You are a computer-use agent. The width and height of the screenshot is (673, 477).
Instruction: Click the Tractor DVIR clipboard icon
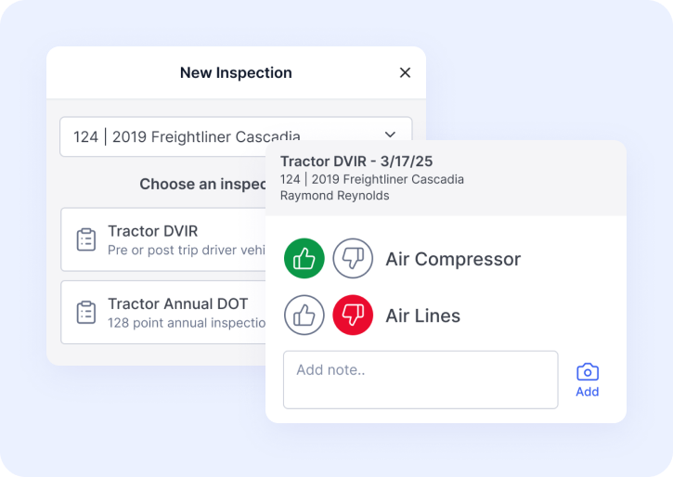[x=86, y=239]
